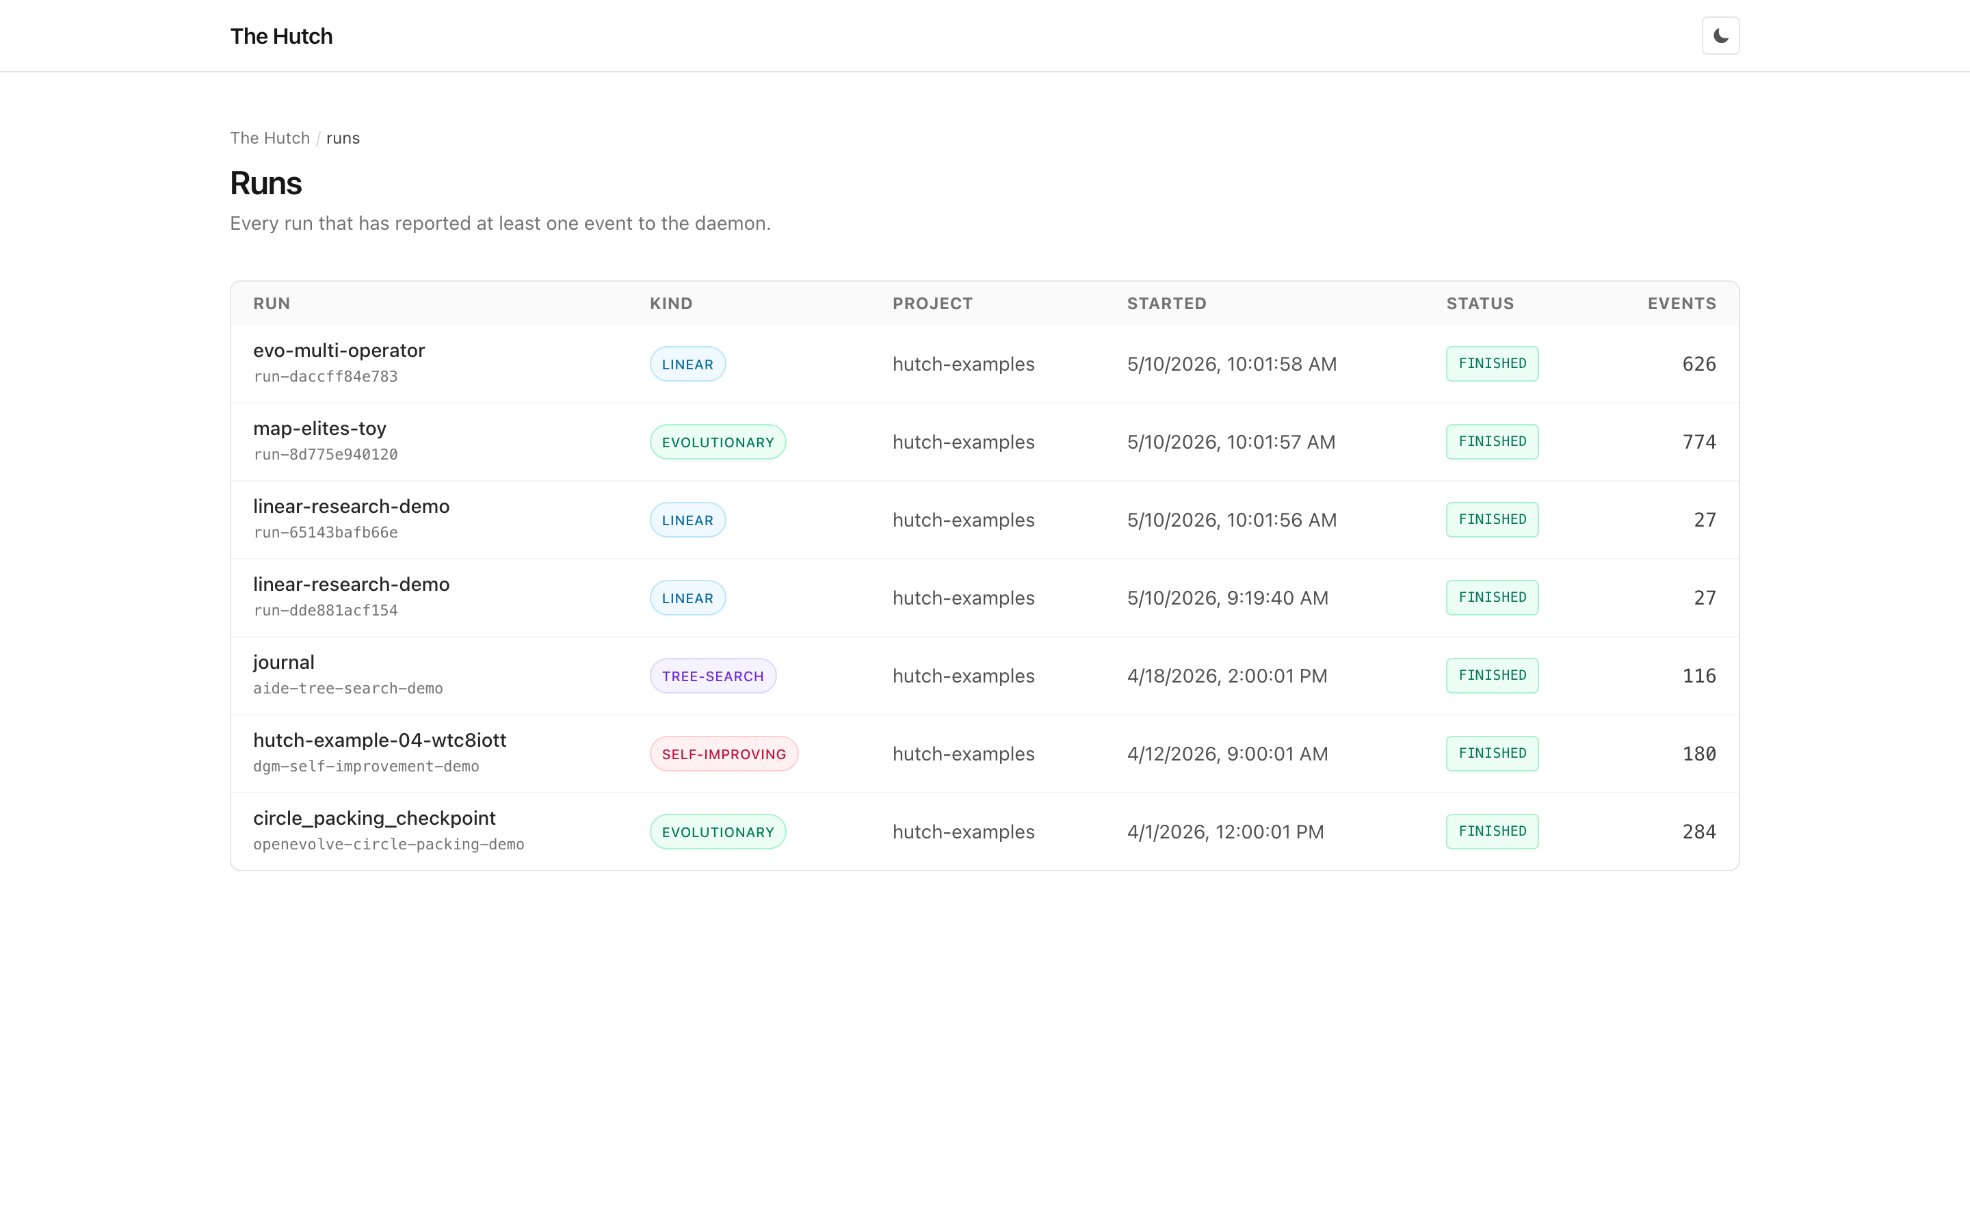Click start time 4/12/2026, 9:00:01 AM
Screen dimensions: 1970x1231
1228,754
